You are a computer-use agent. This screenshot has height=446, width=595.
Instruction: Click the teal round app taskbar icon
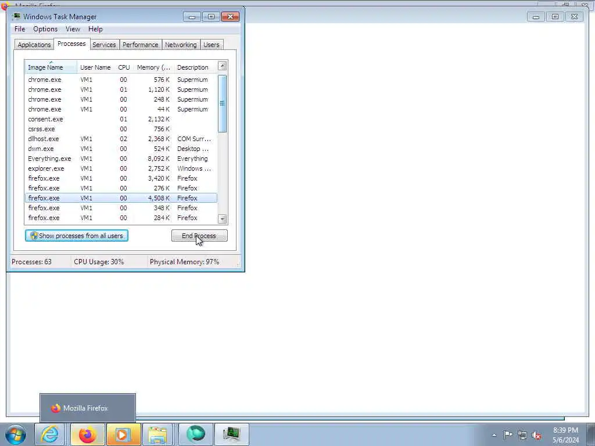[x=195, y=434]
